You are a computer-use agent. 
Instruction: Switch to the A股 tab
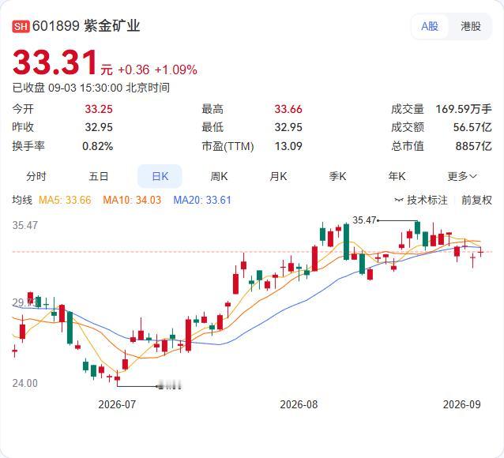coord(430,26)
